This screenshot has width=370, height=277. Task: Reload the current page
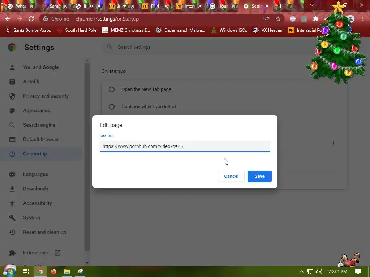31,19
